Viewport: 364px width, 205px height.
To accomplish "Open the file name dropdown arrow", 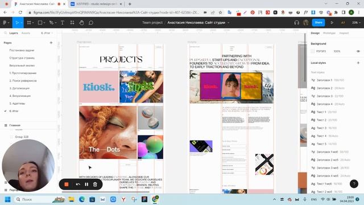I will pyautogui.click(x=229, y=23).
